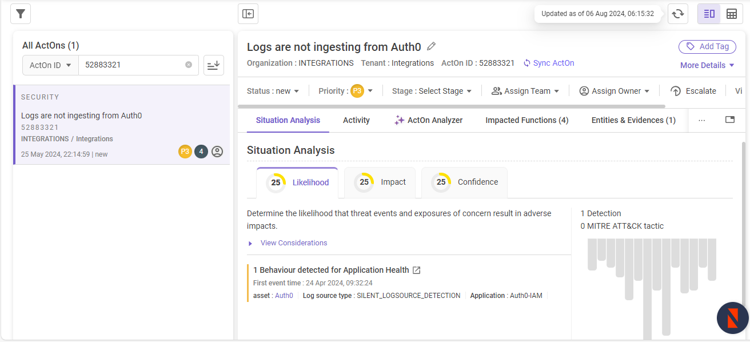Open the Impacted Functions (4) tab
750x342 pixels.
tap(527, 120)
